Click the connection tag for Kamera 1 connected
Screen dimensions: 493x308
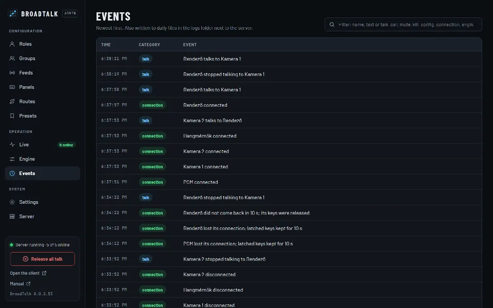[153, 166]
